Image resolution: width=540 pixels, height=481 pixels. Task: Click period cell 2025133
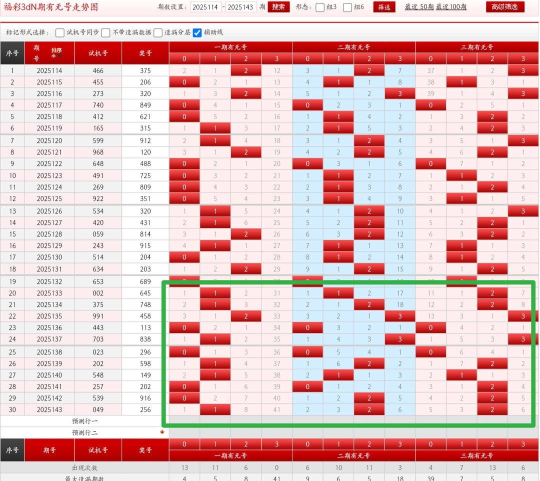tap(49, 293)
